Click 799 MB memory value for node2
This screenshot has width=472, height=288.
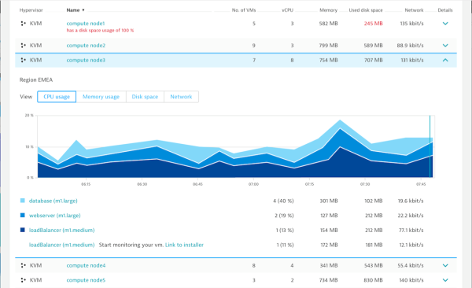click(328, 46)
